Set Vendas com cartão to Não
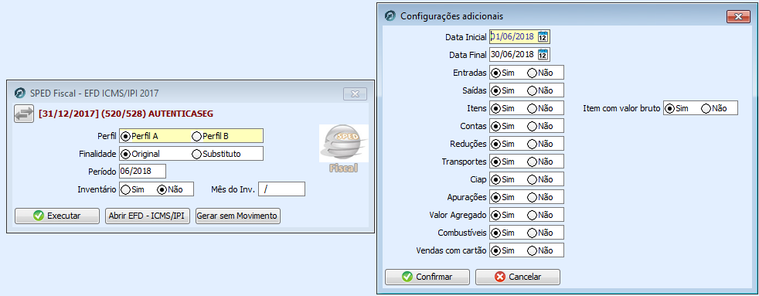 [540, 250]
